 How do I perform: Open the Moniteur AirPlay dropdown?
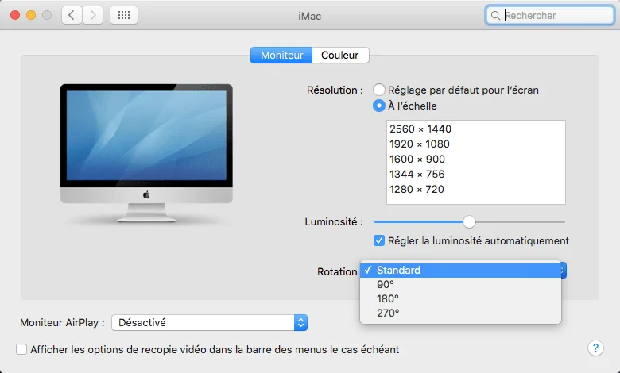pyautogui.click(x=210, y=322)
